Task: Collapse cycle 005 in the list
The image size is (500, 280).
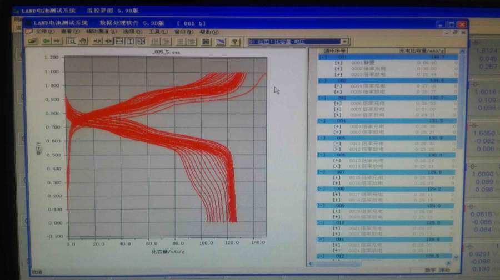Action: [322, 138]
